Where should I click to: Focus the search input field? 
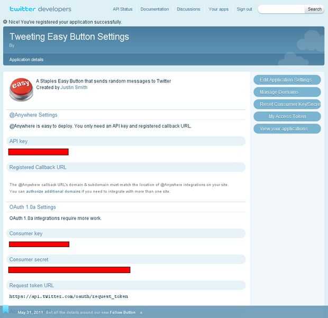tap(281, 9)
